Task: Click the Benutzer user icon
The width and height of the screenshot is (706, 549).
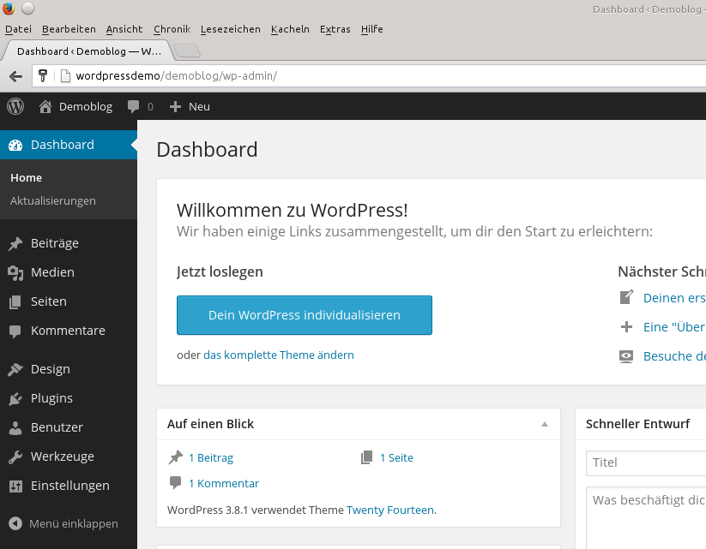Action: (15, 427)
